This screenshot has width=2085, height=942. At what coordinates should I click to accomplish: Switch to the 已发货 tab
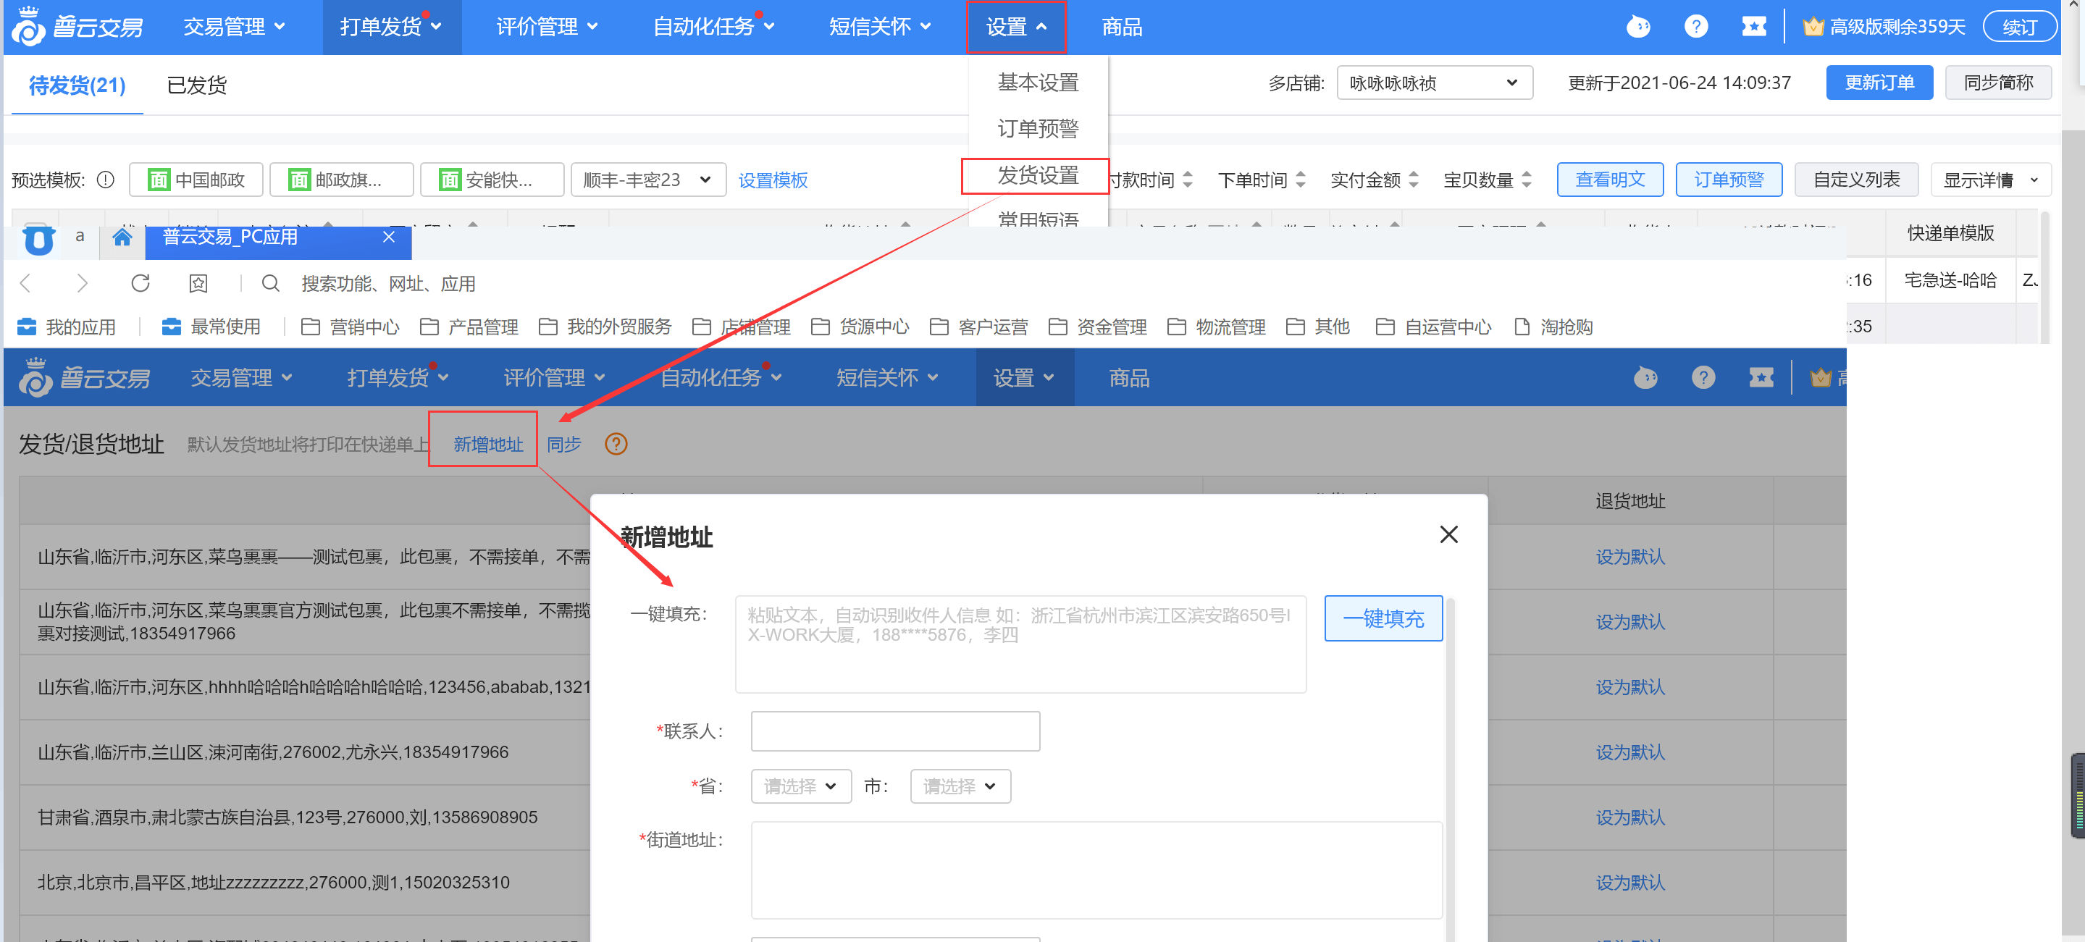(x=197, y=85)
